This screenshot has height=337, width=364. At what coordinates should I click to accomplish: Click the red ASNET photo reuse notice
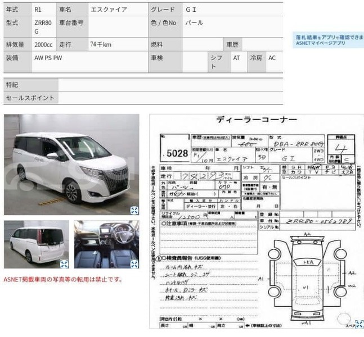(x=63, y=279)
